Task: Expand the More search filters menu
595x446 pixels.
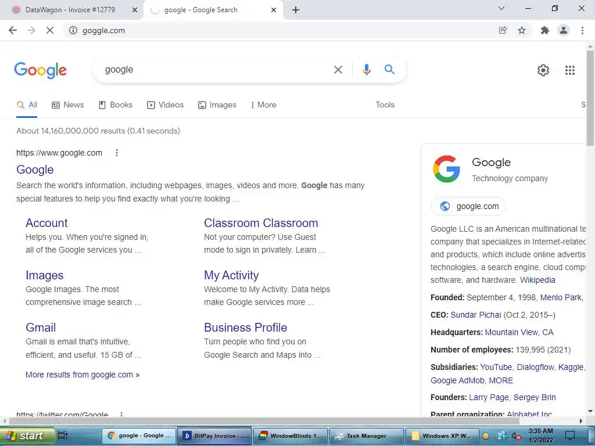Action: click(x=263, y=105)
